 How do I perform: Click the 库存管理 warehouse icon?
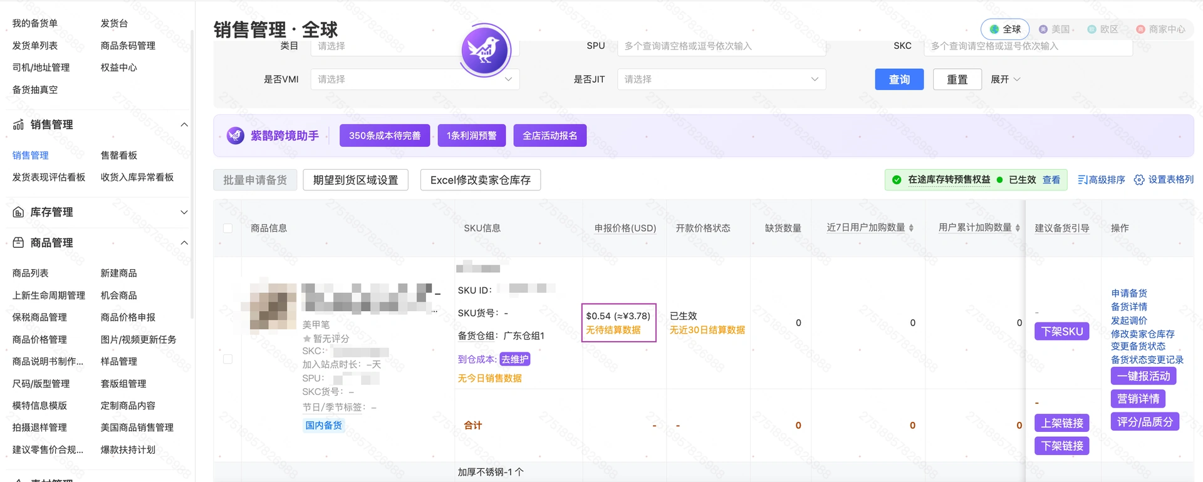click(19, 212)
